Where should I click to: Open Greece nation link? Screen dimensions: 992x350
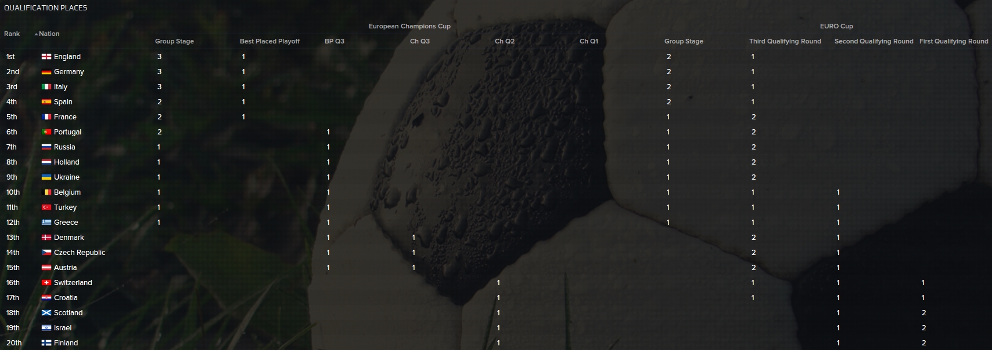pos(66,223)
